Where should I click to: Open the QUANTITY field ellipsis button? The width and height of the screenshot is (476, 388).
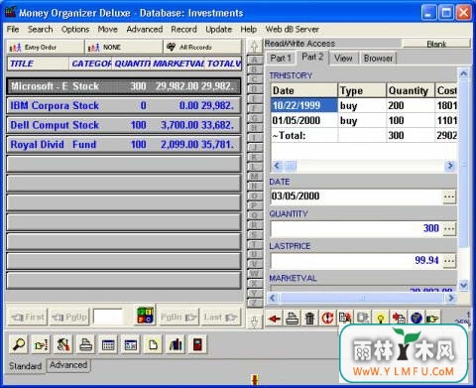pos(449,228)
